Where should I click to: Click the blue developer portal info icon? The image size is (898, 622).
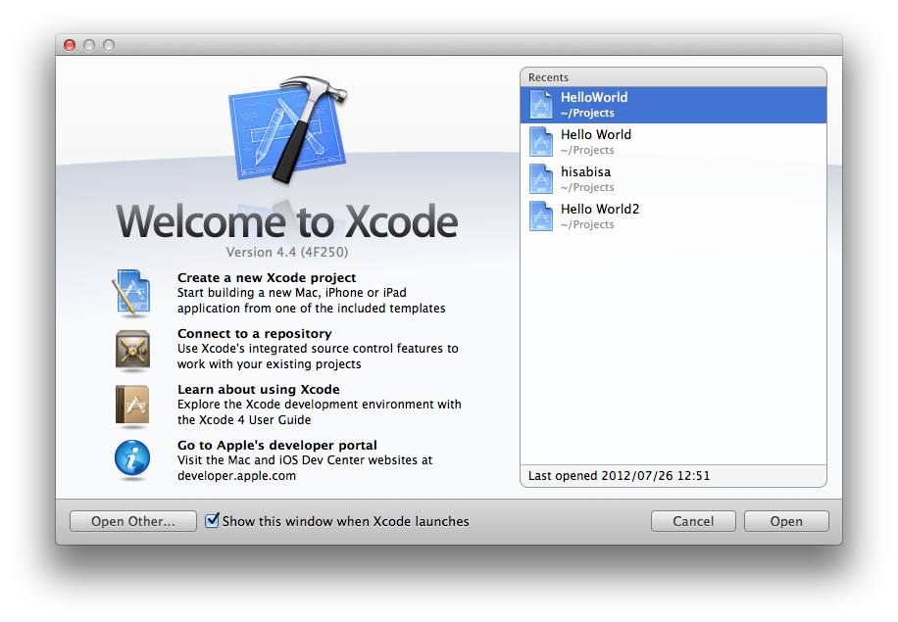(x=132, y=458)
